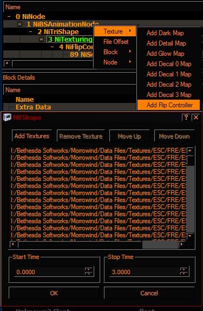Confirm with the OK button

click(54, 293)
